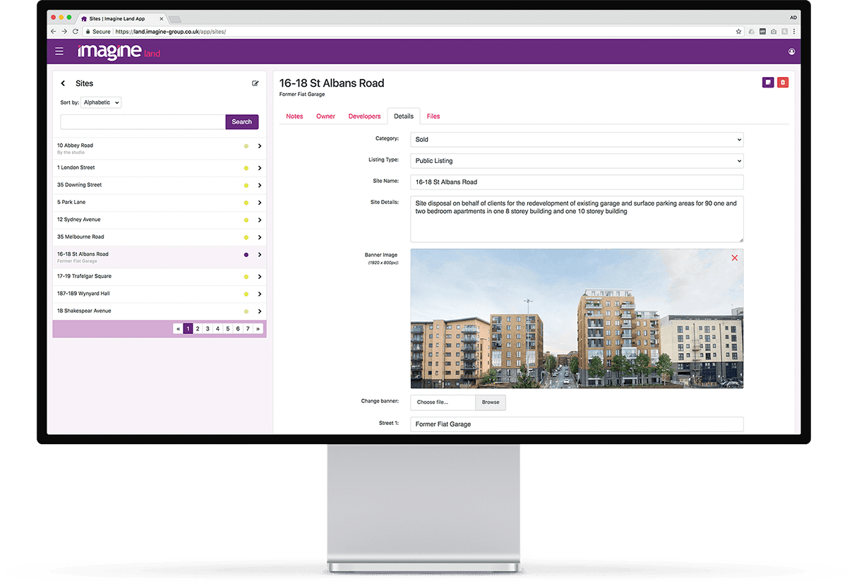
Task: Click the purple note icon near the site title
Action: [x=768, y=82]
